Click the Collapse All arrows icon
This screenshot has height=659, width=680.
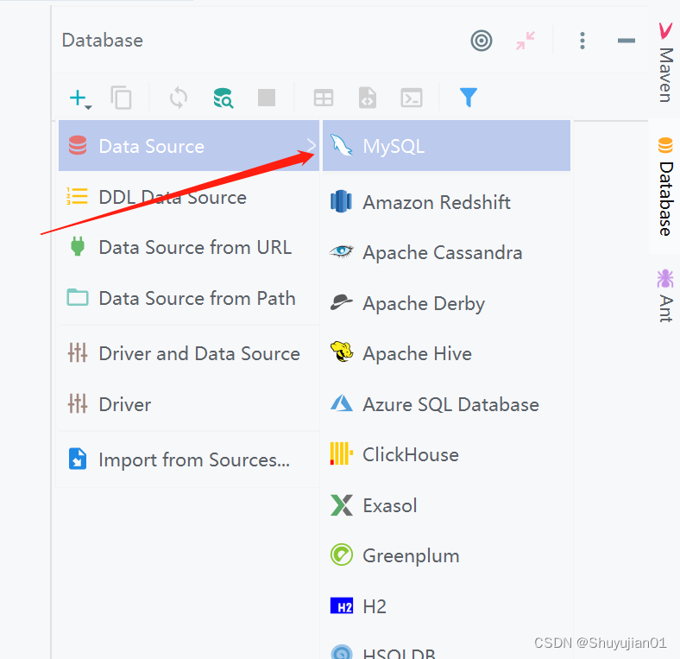coord(526,41)
